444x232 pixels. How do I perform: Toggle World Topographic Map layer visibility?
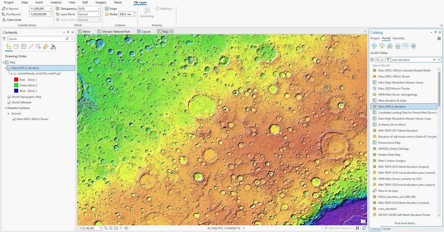pos(9,97)
